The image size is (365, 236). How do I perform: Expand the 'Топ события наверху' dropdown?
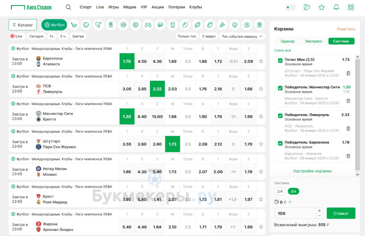pos(242,36)
